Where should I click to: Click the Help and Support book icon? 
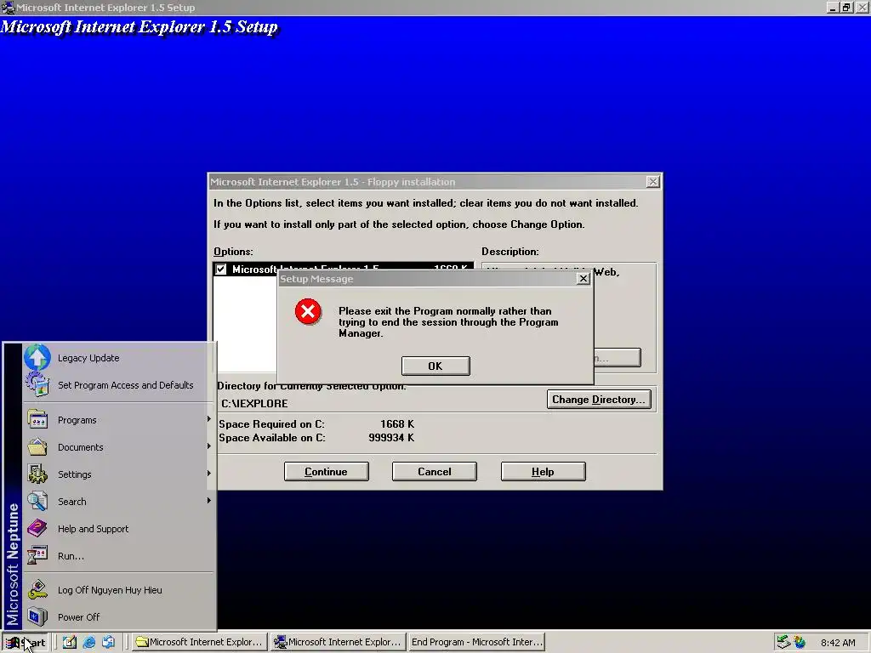point(37,528)
